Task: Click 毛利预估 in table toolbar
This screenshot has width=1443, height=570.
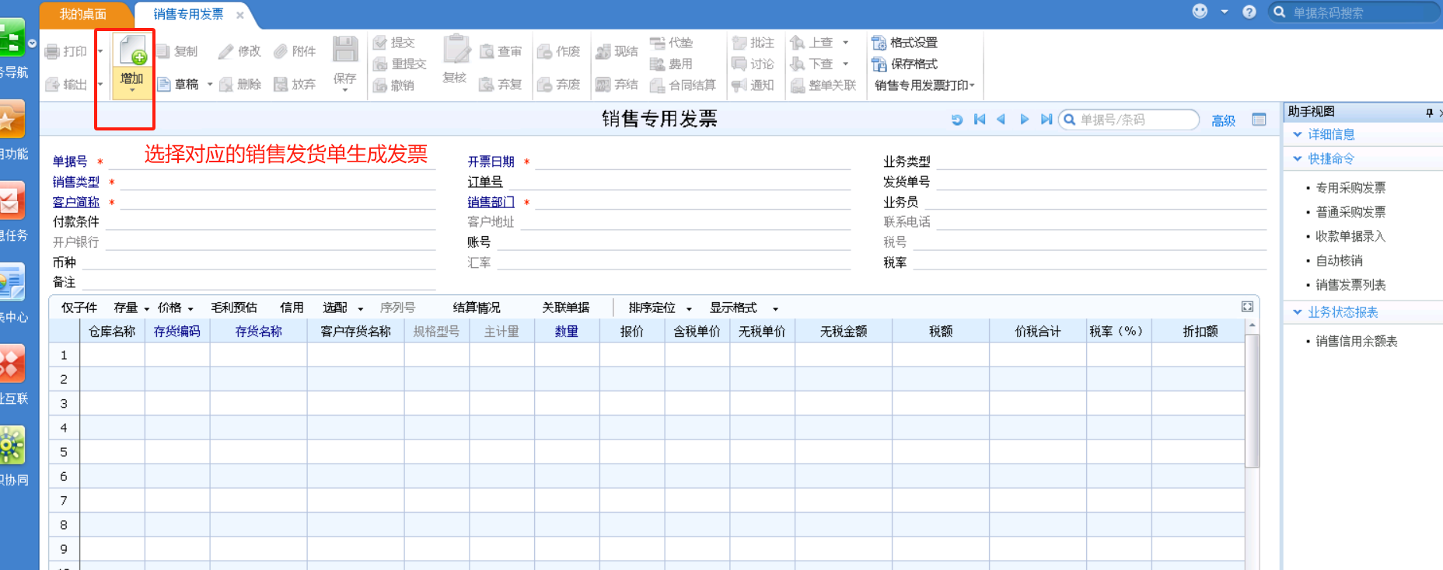Action: click(x=234, y=308)
